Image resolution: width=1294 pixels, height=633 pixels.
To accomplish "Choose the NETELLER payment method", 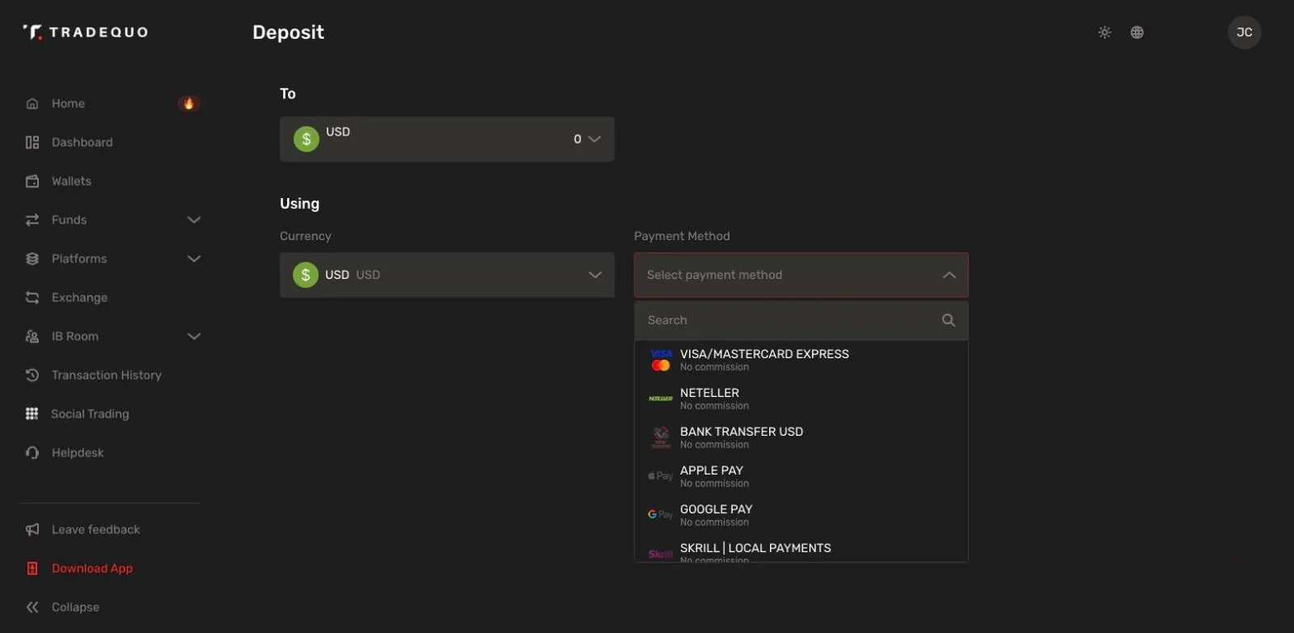I will [x=801, y=399].
